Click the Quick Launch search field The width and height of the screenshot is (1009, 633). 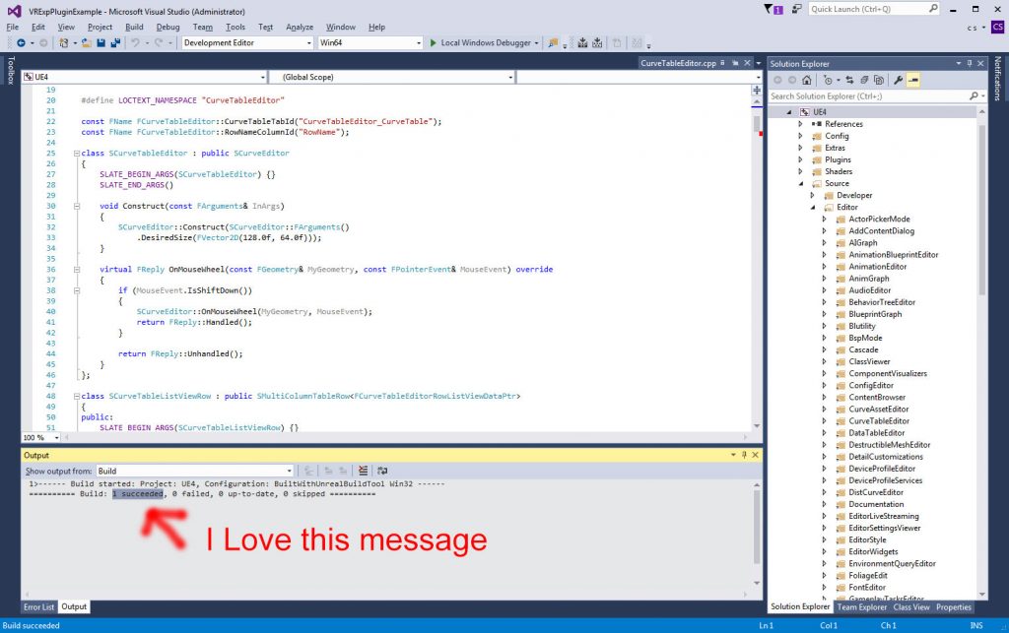[874, 9]
